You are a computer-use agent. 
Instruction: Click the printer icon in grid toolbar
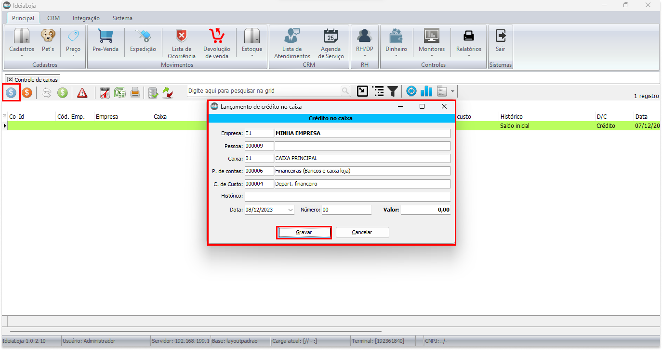click(135, 92)
